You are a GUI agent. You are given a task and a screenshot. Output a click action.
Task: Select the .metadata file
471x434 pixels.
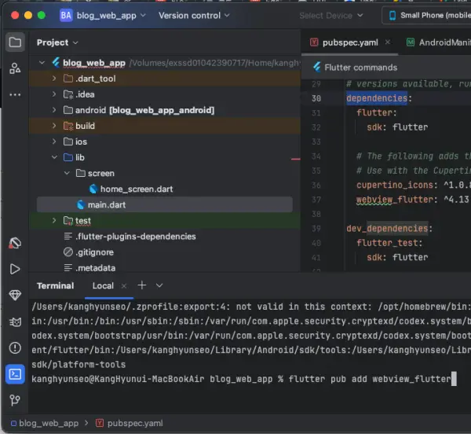click(x=95, y=267)
